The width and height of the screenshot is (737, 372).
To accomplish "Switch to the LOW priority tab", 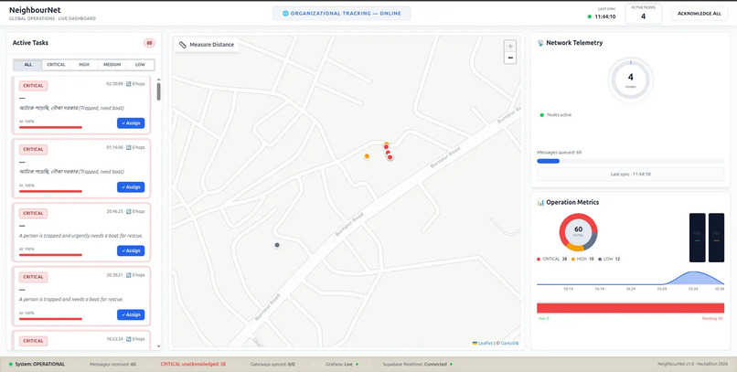I will [x=140, y=65].
